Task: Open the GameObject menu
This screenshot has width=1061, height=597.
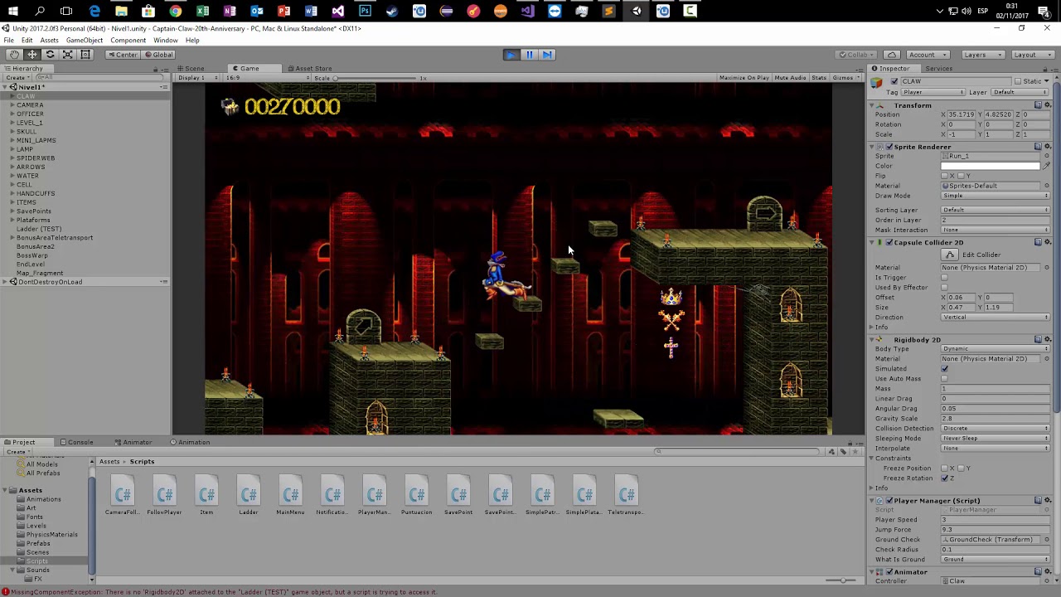Action: pyautogui.click(x=84, y=40)
